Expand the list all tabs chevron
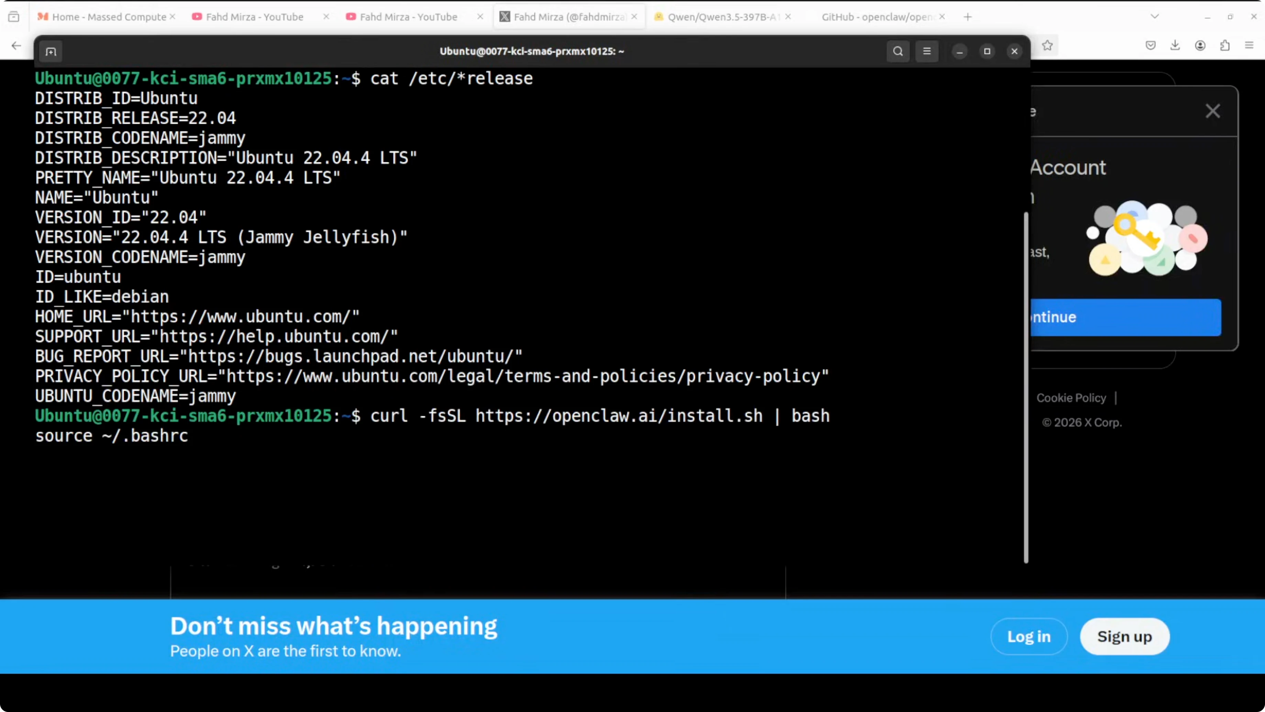Viewport: 1265px width, 712px height. 1155,17
